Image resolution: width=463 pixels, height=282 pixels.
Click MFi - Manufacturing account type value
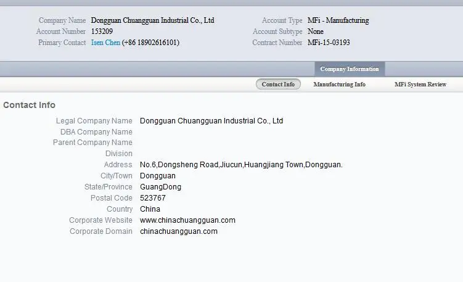coord(338,20)
